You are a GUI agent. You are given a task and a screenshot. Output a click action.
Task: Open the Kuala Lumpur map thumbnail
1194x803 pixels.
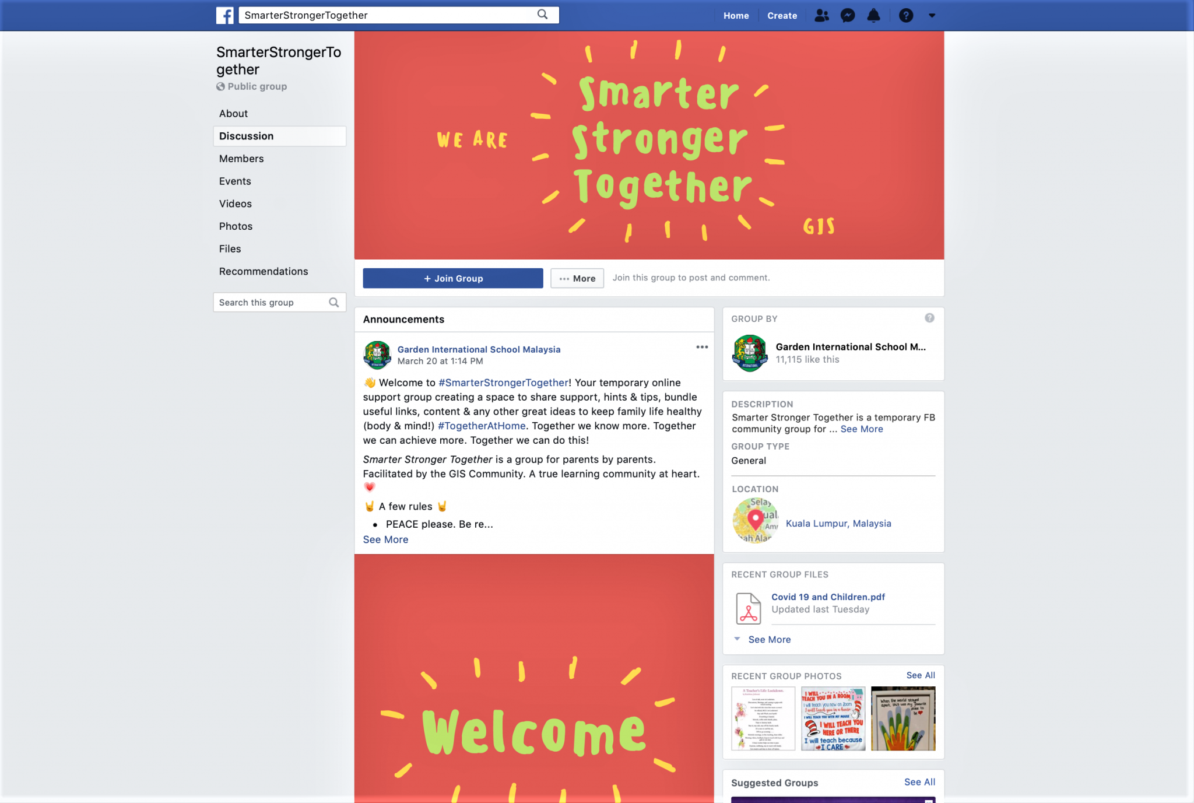click(755, 521)
